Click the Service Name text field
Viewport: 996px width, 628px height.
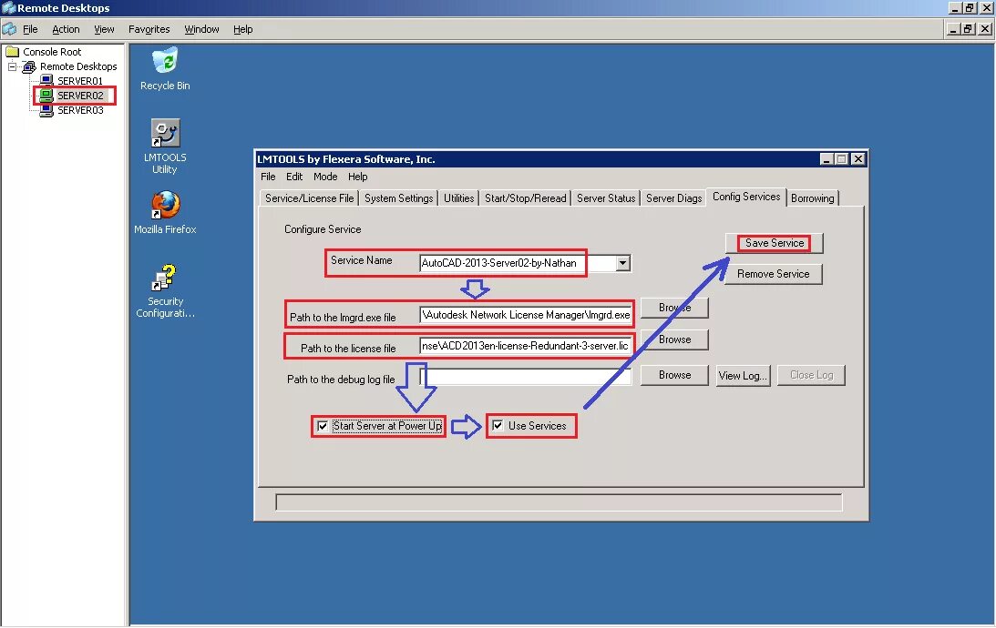[518, 263]
